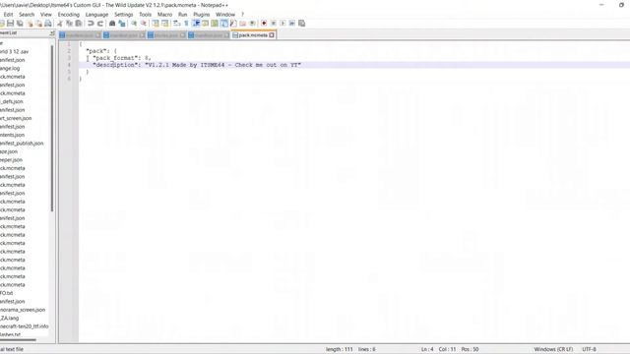Select the _ZA.lang file entry
The width and height of the screenshot is (630, 354).
pyautogui.click(x=9, y=318)
